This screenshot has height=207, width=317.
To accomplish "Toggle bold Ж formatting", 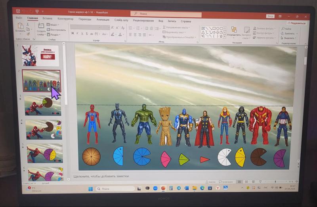I will 73,33.
